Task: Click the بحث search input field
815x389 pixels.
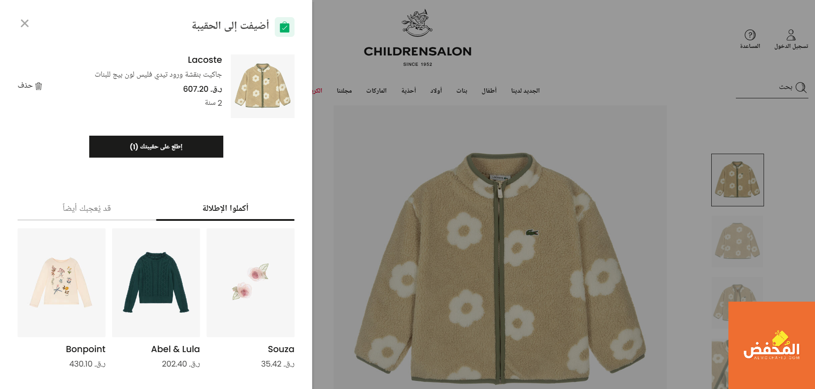Action: tap(765, 88)
